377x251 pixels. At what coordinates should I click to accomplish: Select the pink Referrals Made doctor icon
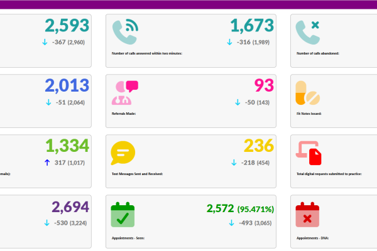pyautogui.click(x=124, y=93)
